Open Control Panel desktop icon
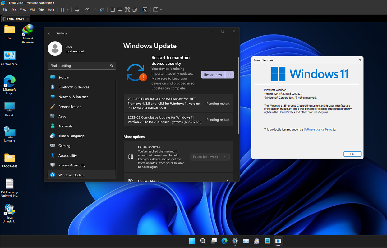Screen dimensions: 387x248 [9, 58]
